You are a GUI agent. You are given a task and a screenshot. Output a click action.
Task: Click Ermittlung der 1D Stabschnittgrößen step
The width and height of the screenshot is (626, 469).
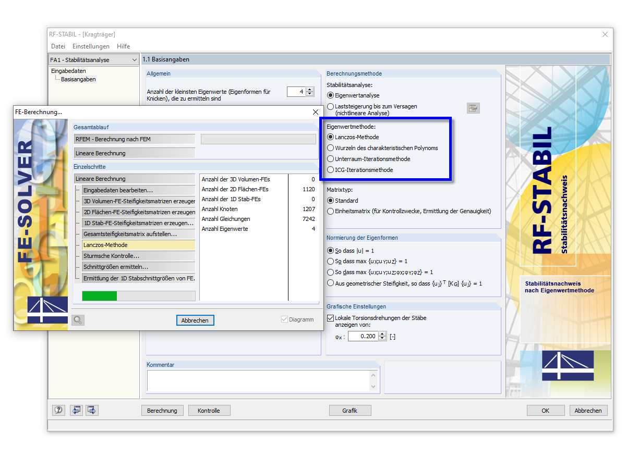click(x=139, y=278)
